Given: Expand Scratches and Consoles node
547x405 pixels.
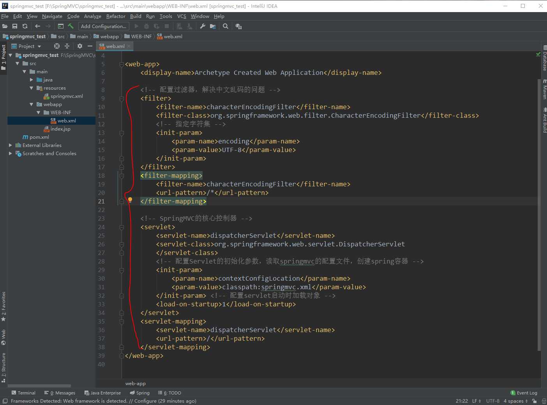Looking at the screenshot, I should coord(11,154).
